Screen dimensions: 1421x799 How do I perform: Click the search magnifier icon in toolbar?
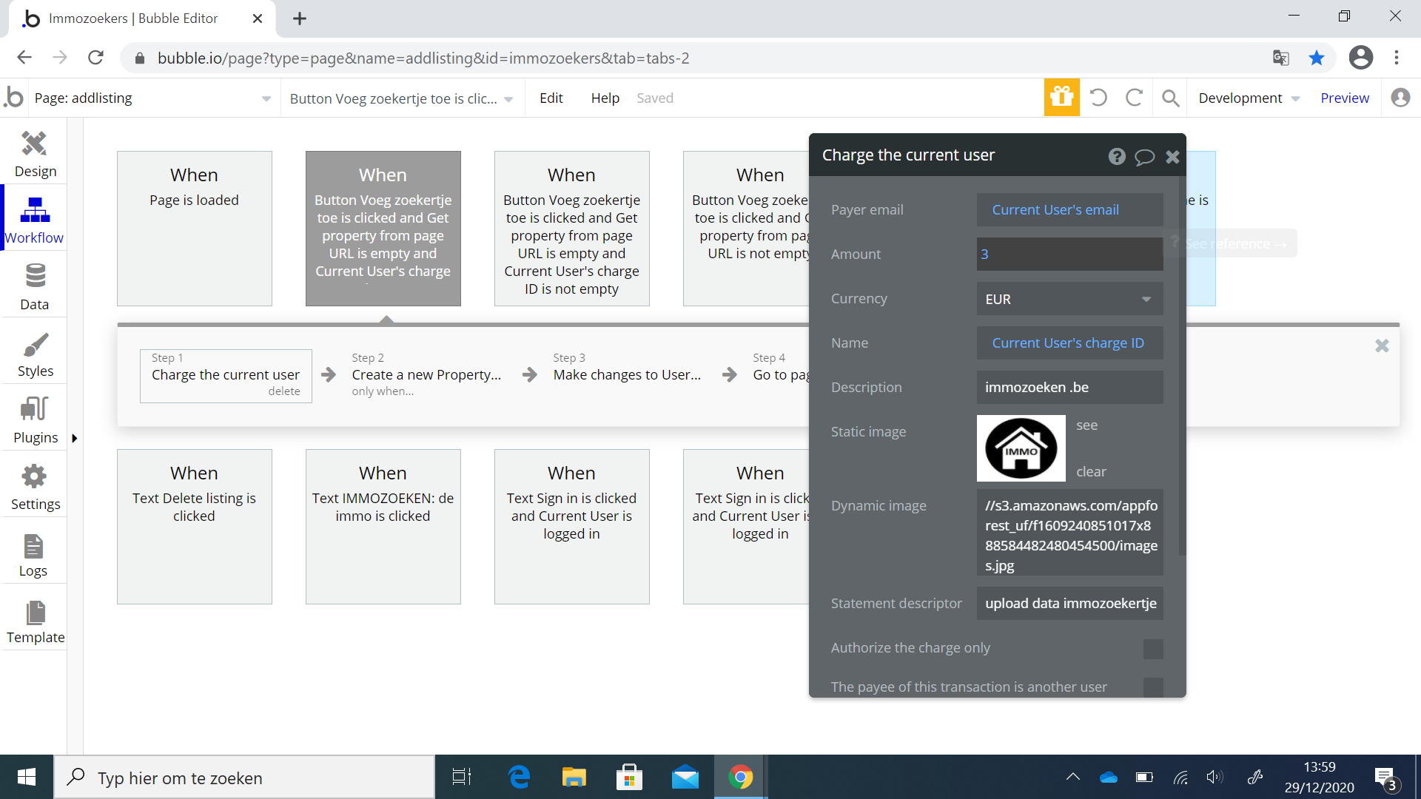point(1170,98)
